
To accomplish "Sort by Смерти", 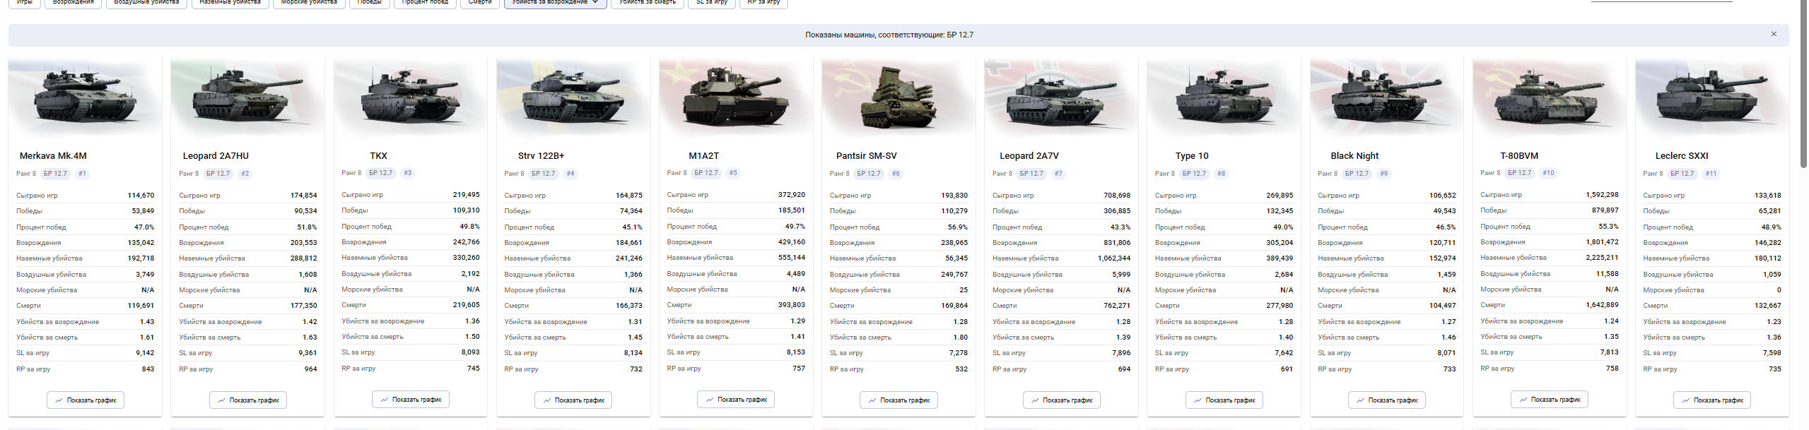I will pyautogui.click(x=480, y=3).
